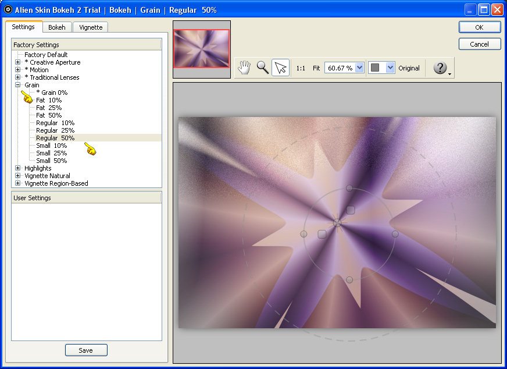This screenshot has height=369, width=507.
Task: Open the preview background color dropdown
Action: click(390, 68)
